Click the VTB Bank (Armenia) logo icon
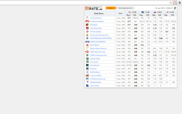Screen dimensions: 182x114 click(87, 79)
